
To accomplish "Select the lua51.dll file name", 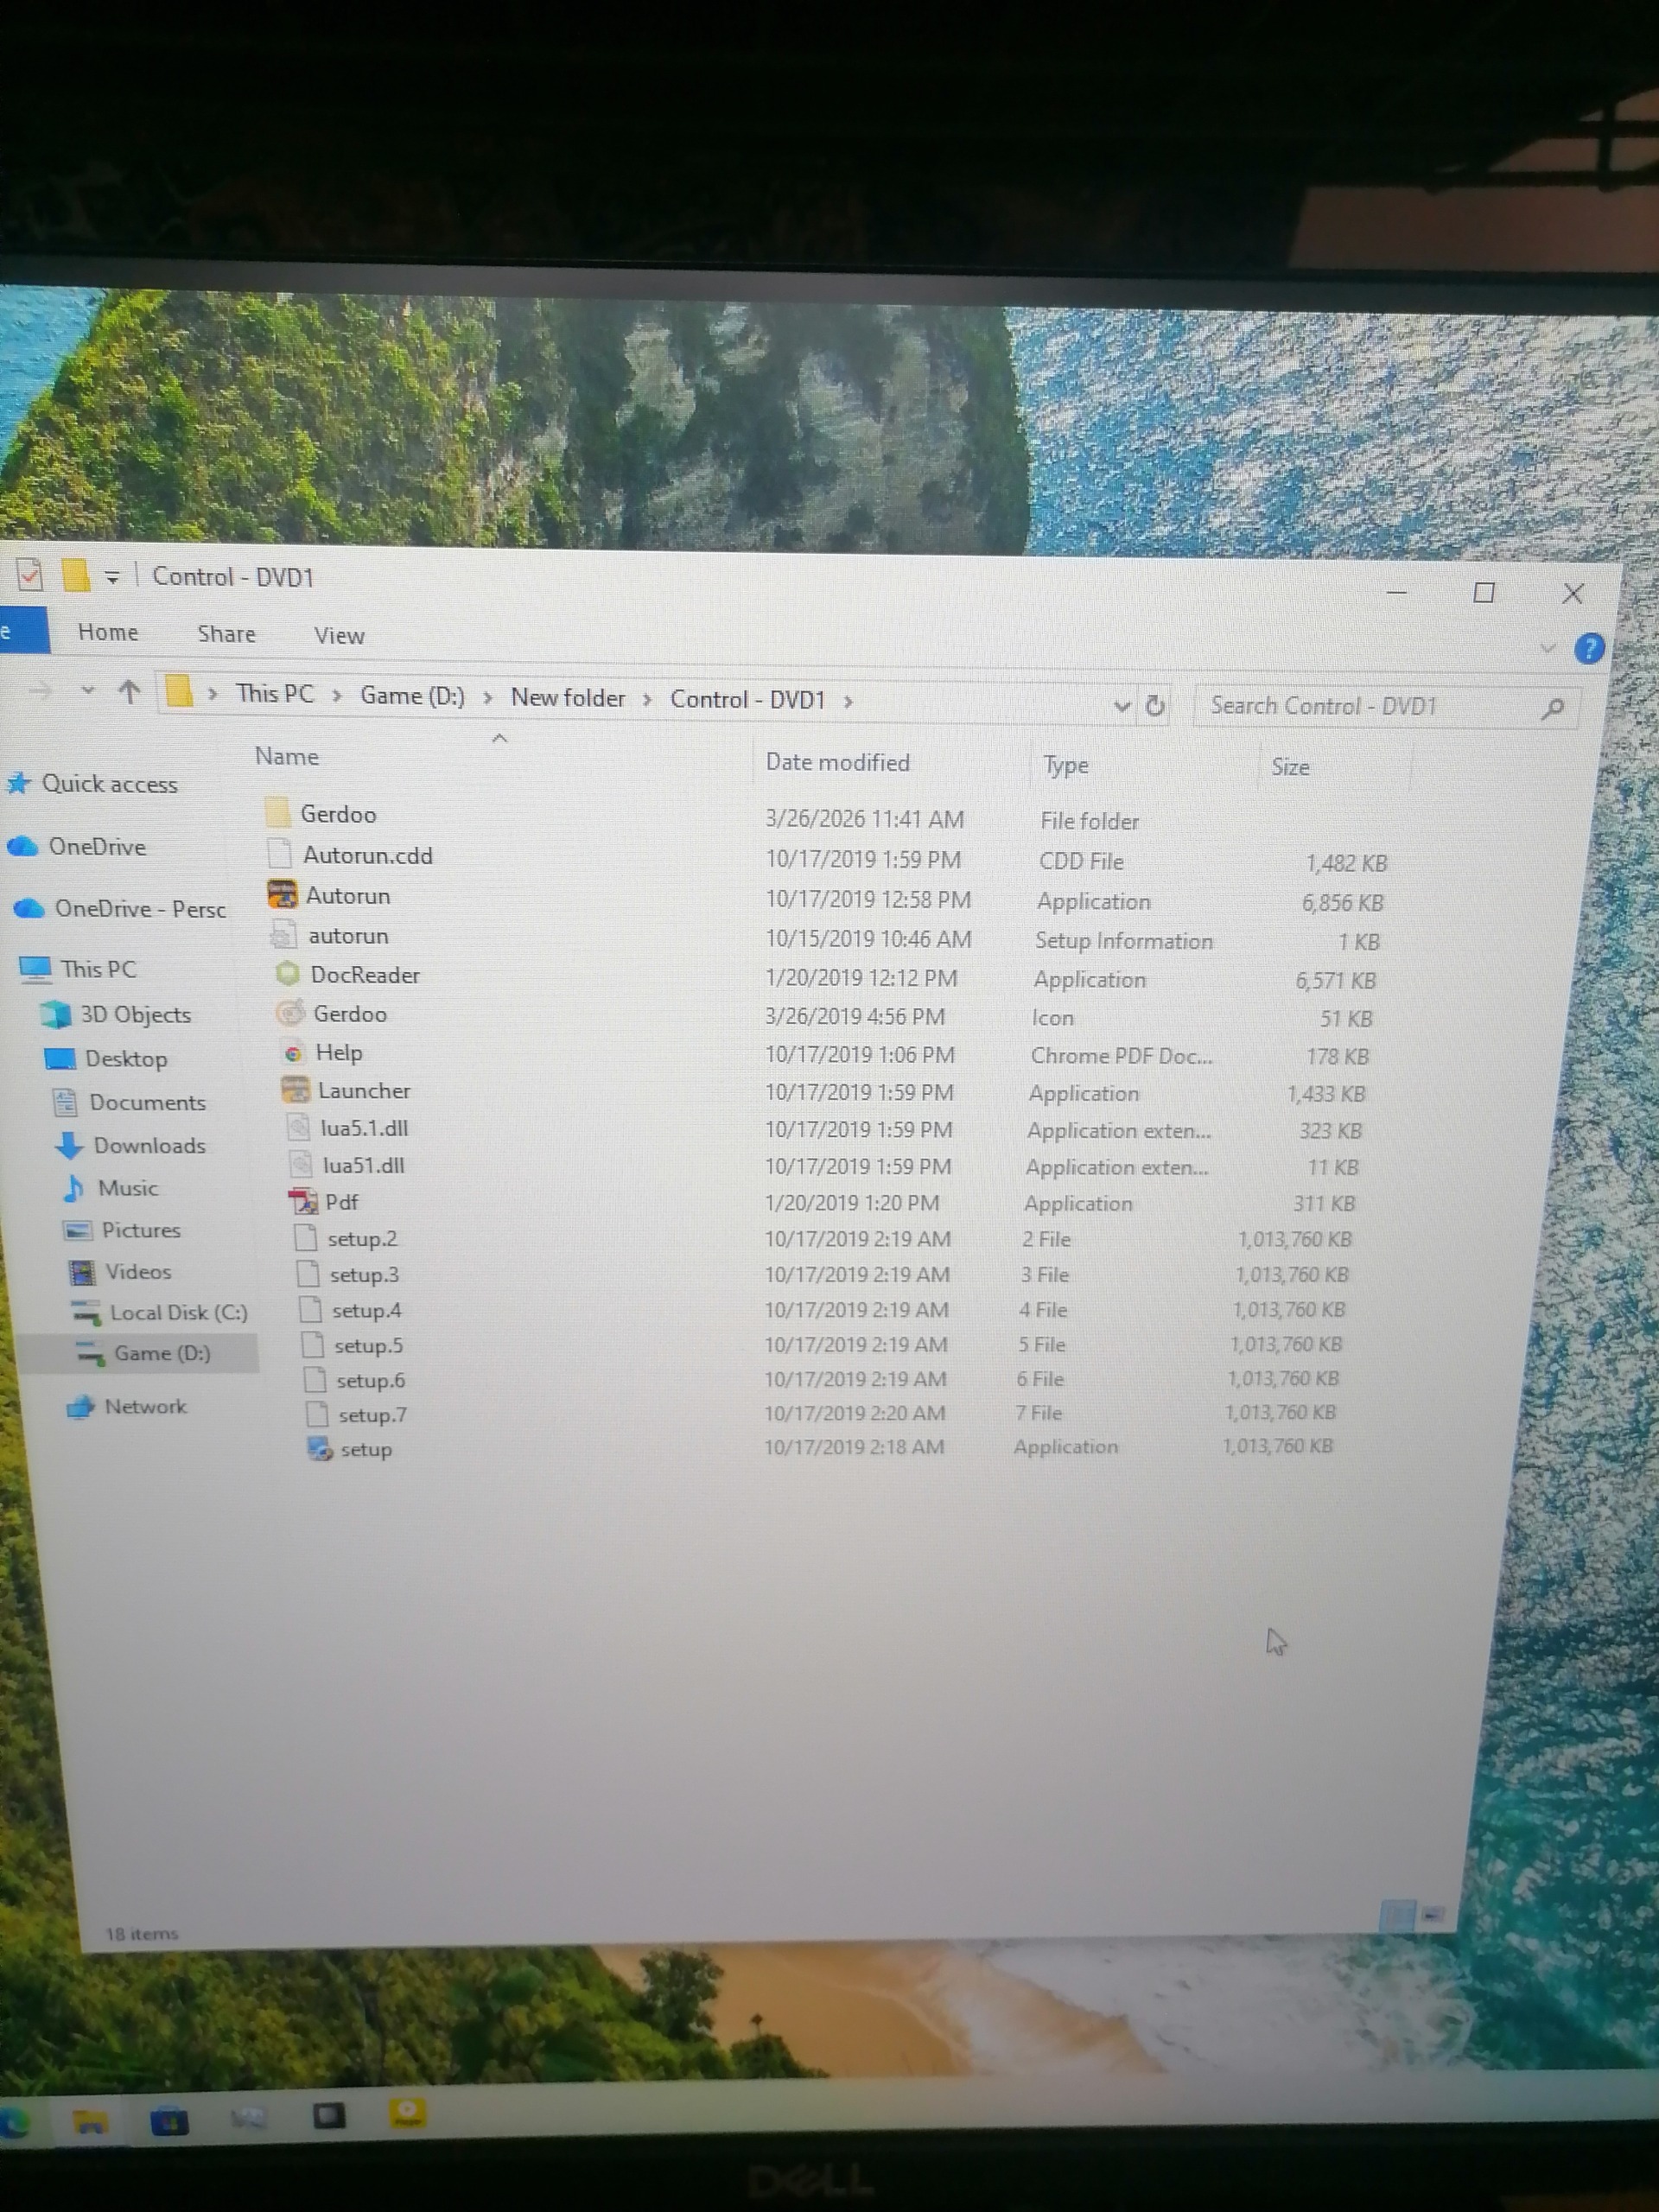I will (x=364, y=1165).
